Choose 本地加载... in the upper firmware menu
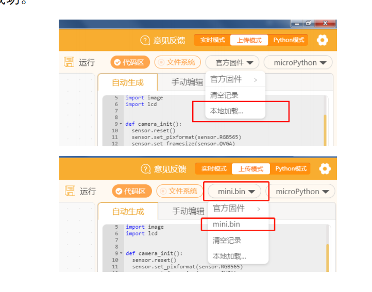372x292 pixels. click(x=227, y=111)
